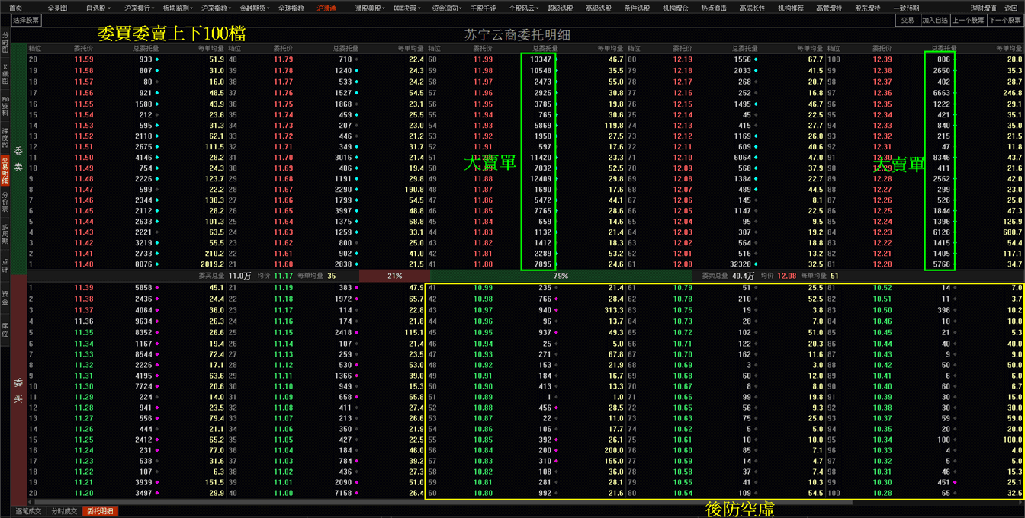The image size is (1025, 518).
Task: Open the 席位 sidebar tab
Action: [x=5, y=329]
